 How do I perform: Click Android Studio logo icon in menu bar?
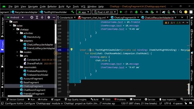[4, 7]
